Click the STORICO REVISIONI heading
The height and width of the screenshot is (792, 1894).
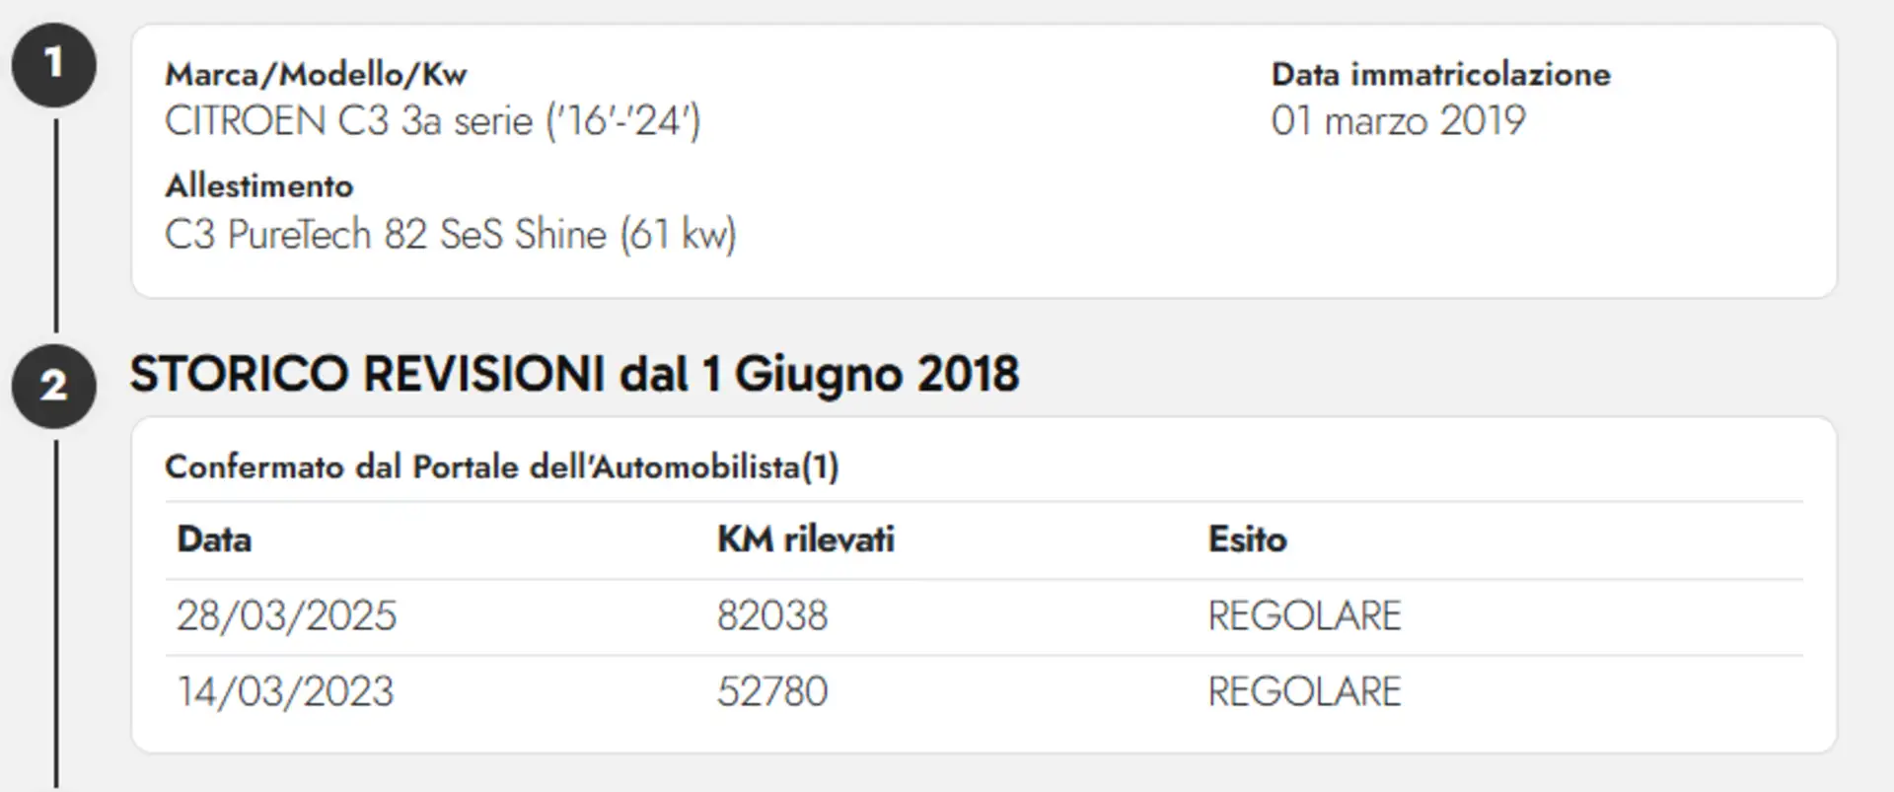coord(574,375)
